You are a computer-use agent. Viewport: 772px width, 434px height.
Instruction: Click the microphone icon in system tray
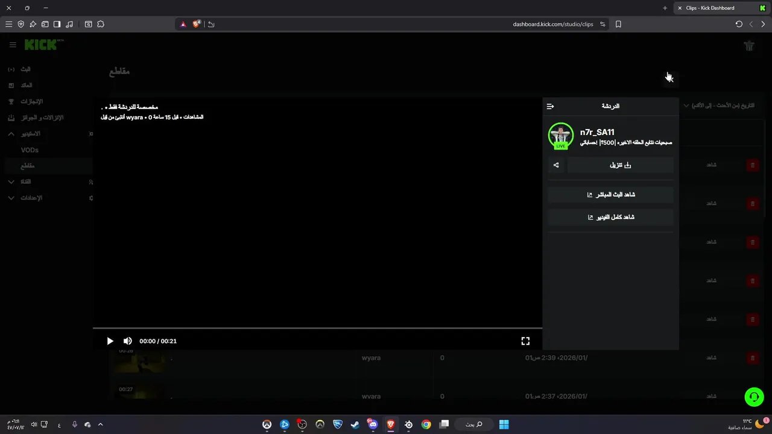pos(75,424)
